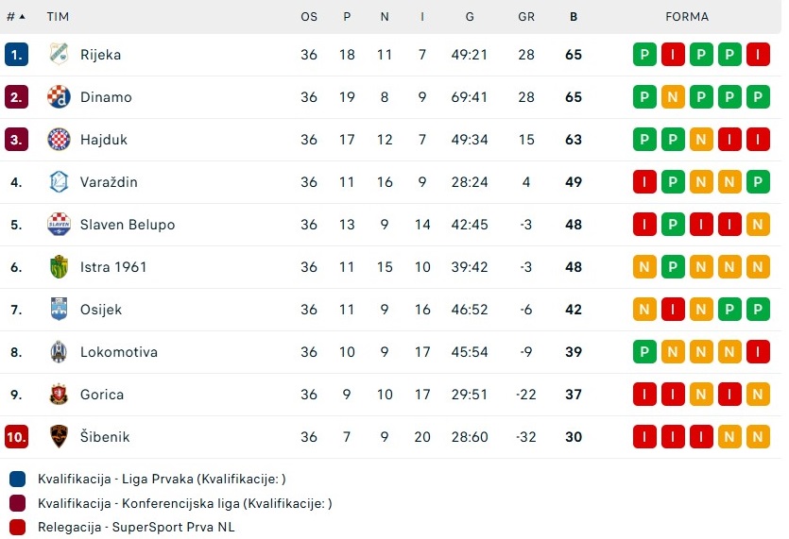Image resolution: width=789 pixels, height=539 pixels.
Task: Click the Šibenik team crest
Action: (59, 436)
